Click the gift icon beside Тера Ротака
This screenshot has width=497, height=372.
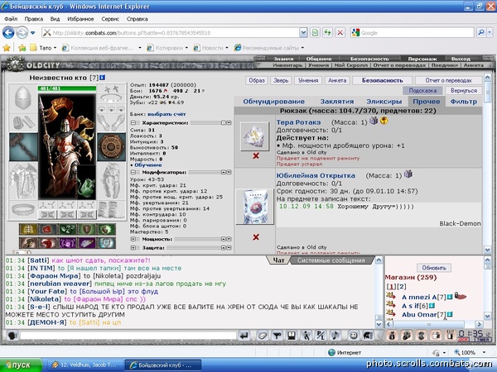pos(374,121)
